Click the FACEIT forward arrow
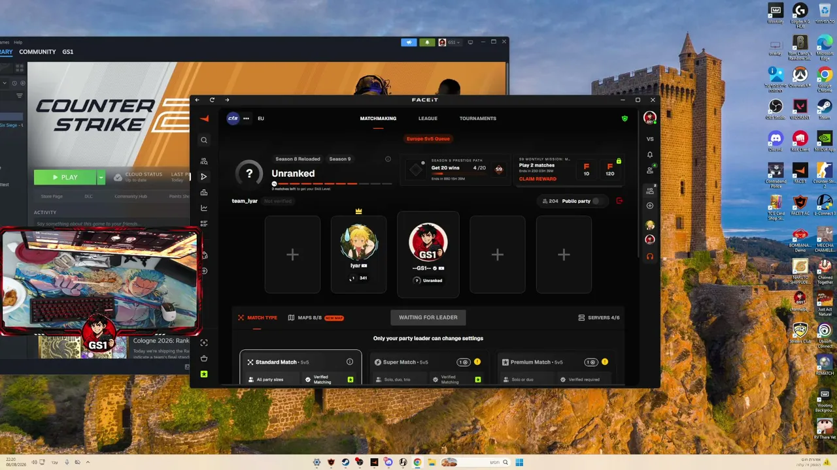This screenshot has width=837, height=470. tap(227, 100)
